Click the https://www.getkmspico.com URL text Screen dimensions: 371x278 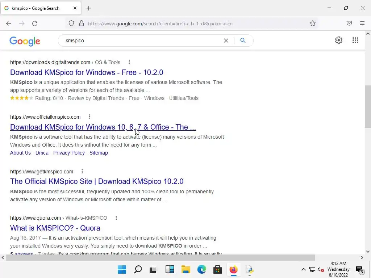[x=42, y=171]
